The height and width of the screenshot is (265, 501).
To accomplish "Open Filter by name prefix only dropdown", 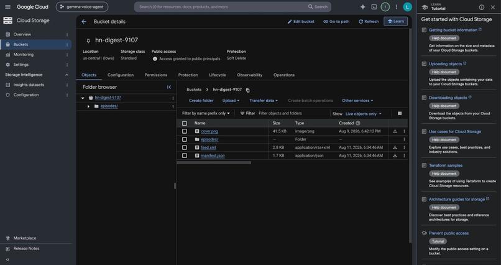I will [206, 113].
